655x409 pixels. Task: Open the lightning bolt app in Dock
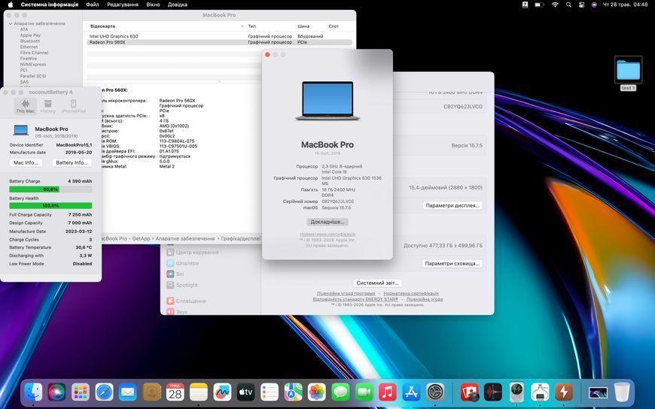(x=564, y=392)
